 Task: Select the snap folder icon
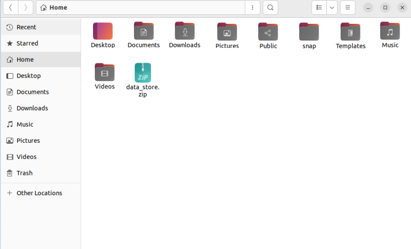309,32
